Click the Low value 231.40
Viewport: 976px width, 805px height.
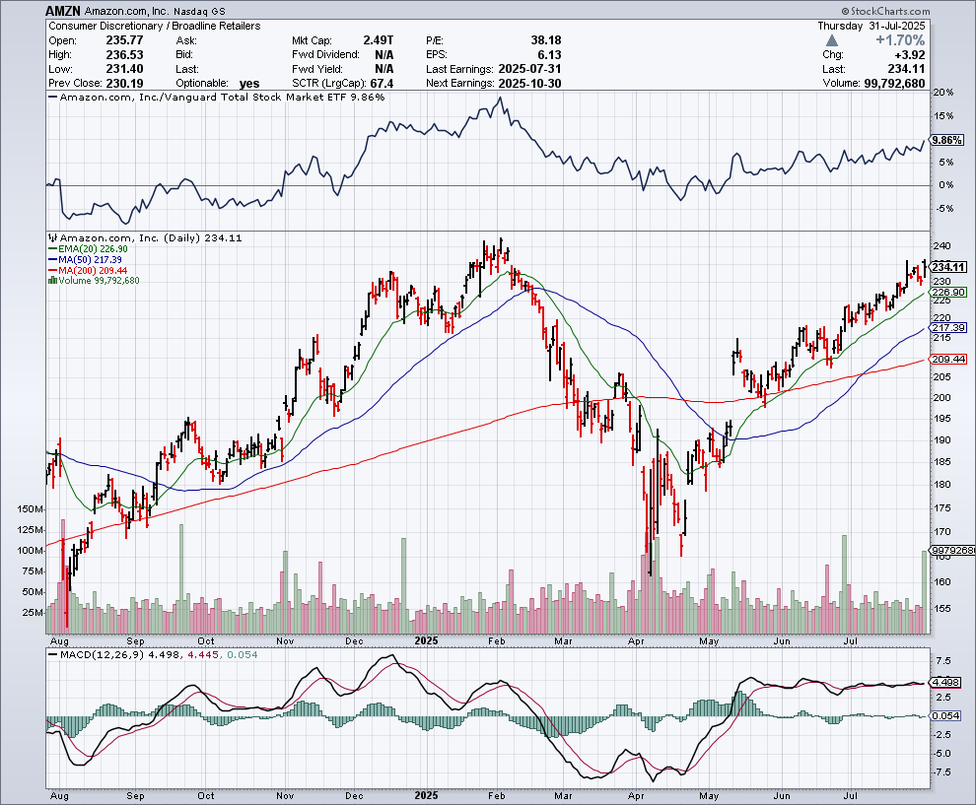pyautogui.click(x=124, y=69)
